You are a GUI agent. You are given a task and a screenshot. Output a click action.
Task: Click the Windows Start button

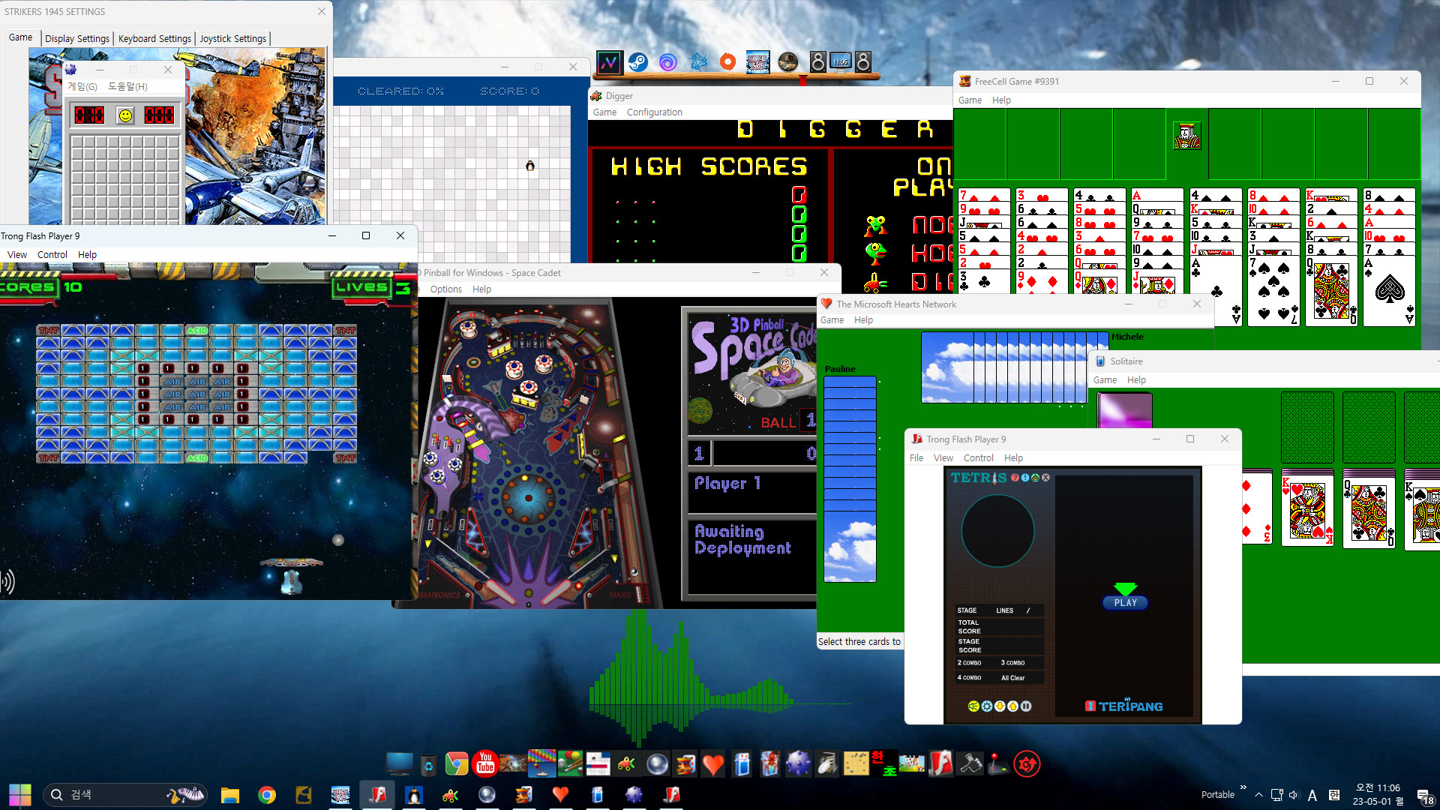coord(20,795)
